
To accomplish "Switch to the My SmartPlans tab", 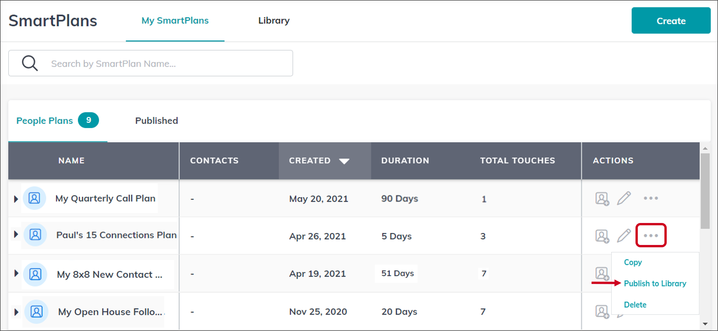I will click(175, 20).
